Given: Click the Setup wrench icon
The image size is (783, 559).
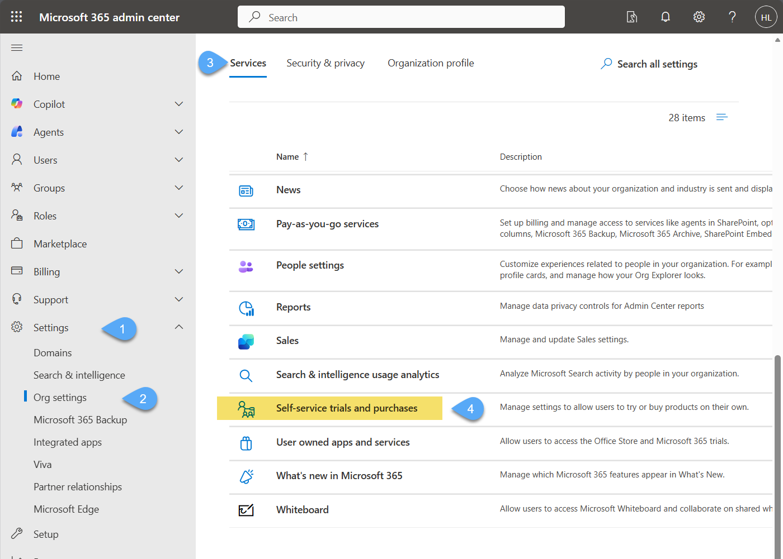Looking at the screenshot, I should (17, 534).
